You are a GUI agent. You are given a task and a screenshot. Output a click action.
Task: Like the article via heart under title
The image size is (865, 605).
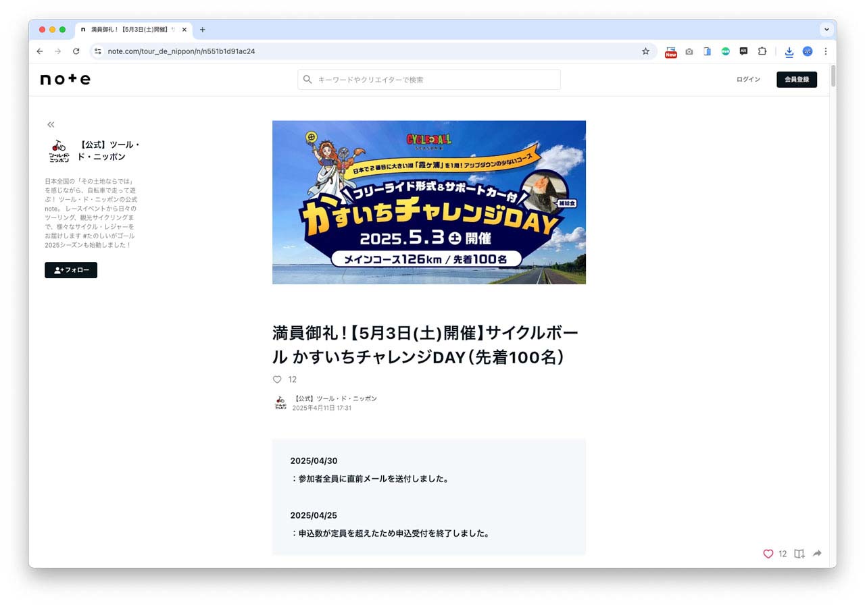pyautogui.click(x=277, y=379)
